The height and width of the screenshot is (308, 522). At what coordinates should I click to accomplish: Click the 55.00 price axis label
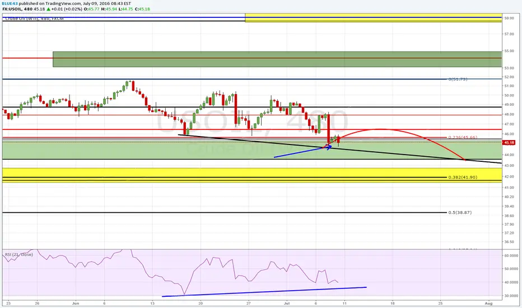click(x=509, y=51)
